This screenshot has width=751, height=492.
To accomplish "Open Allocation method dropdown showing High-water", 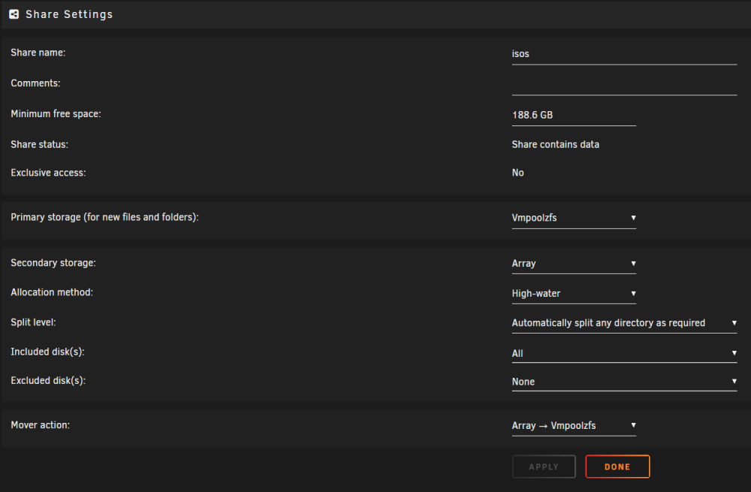I will tap(574, 293).
